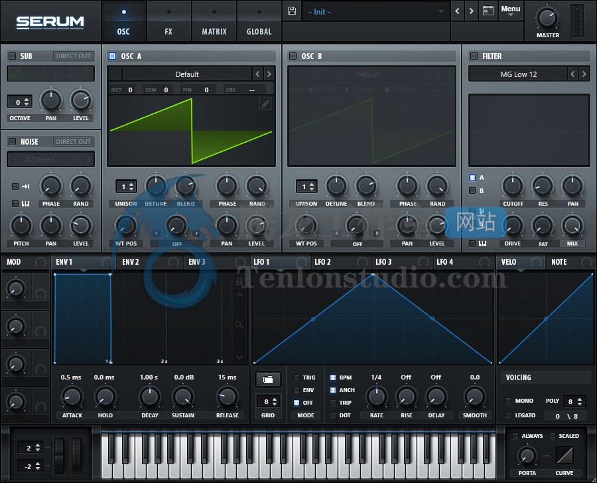Toggle filter routing for oscillator B

pos(472,190)
